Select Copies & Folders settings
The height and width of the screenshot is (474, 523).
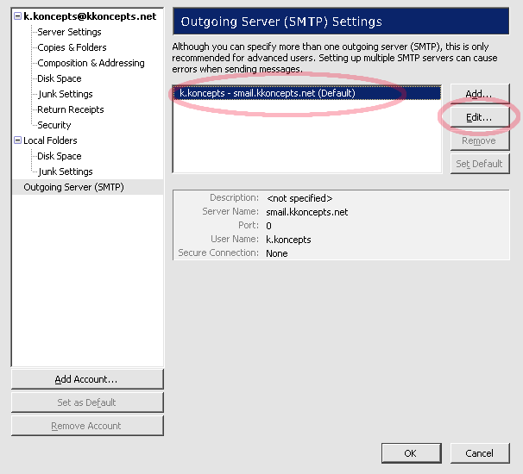click(72, 47)
